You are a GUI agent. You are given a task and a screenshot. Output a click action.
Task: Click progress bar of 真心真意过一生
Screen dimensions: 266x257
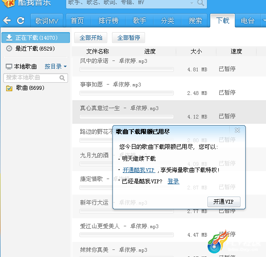[127, 117]
